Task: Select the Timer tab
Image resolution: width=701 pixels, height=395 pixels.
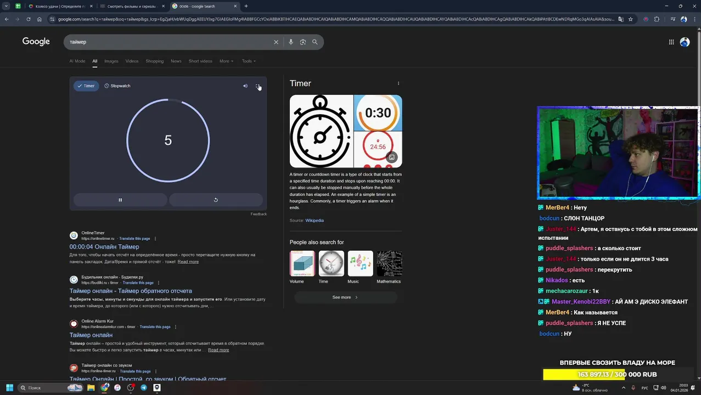Action: coord(86,86)
